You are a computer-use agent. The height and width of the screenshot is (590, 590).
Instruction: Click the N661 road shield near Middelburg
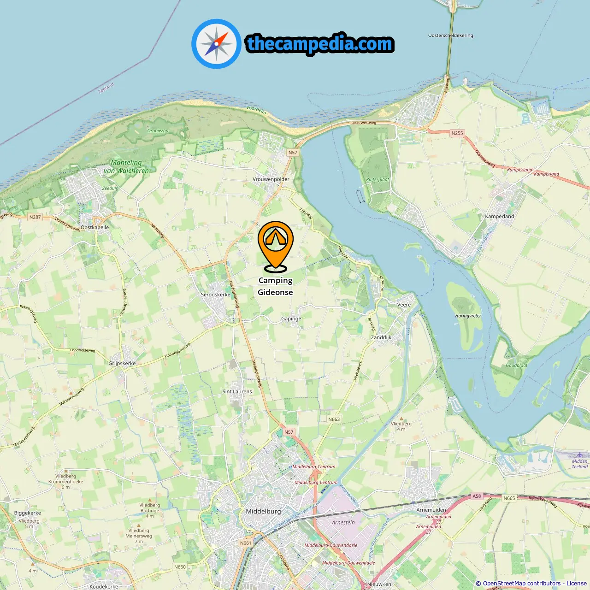pyautogui.click(x=246, y=543)
